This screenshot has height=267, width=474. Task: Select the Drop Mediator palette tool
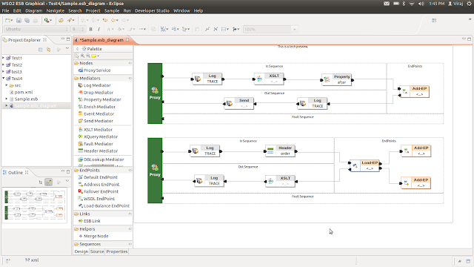[x=96, y=92]
